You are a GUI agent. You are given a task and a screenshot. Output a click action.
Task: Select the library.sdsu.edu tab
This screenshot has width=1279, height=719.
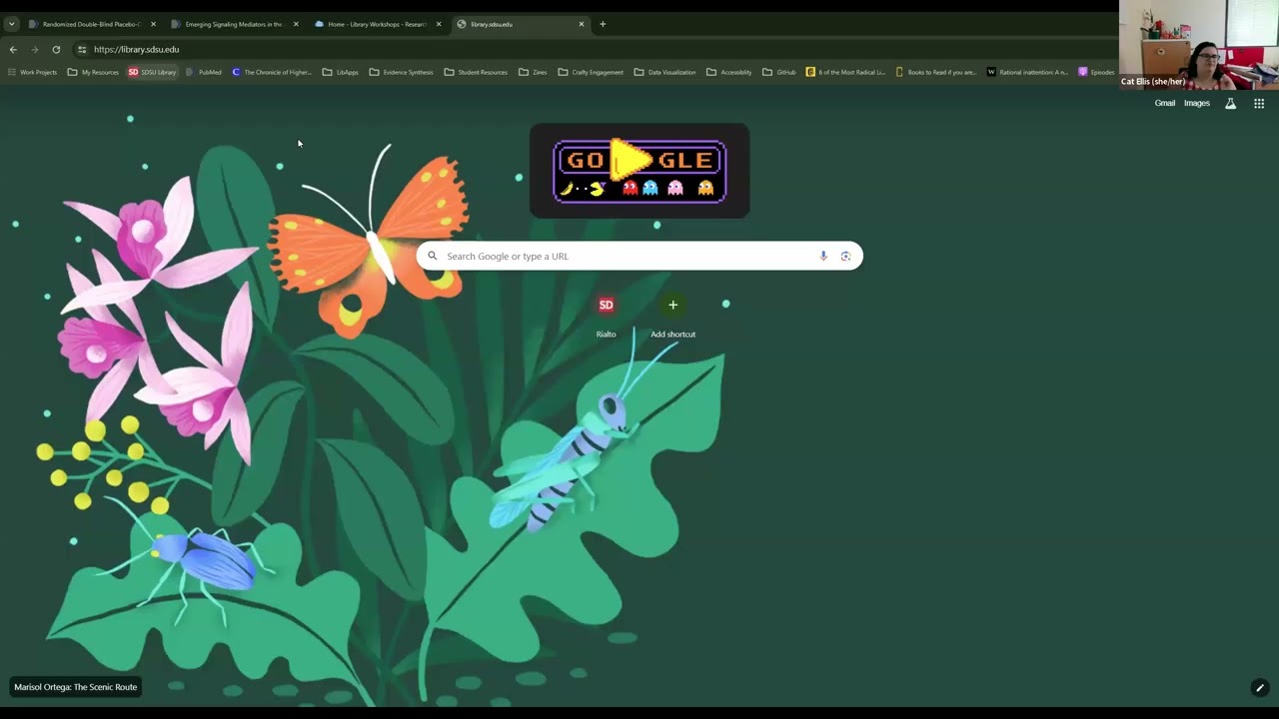[519, 24]
